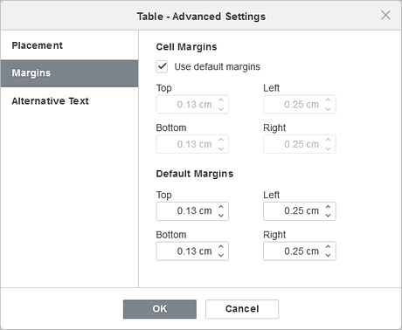Increase Default Margins Bottom value
The image size is (402, 330).
(221, 246)
